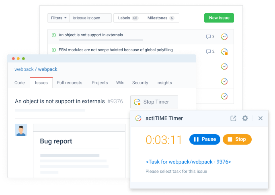Click the elapsed time 0:03:11
The image size is (275, 195).
(x=164, y=140)
